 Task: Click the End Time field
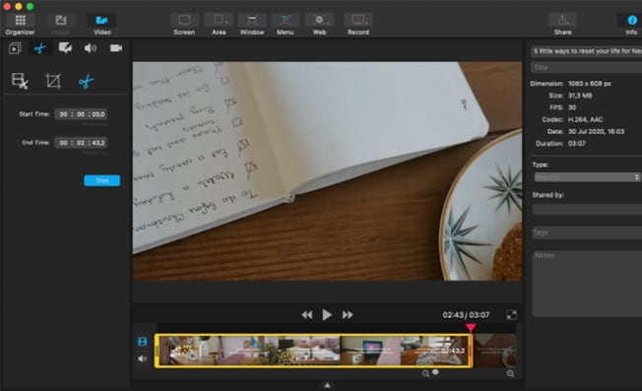tap(81, 143)
